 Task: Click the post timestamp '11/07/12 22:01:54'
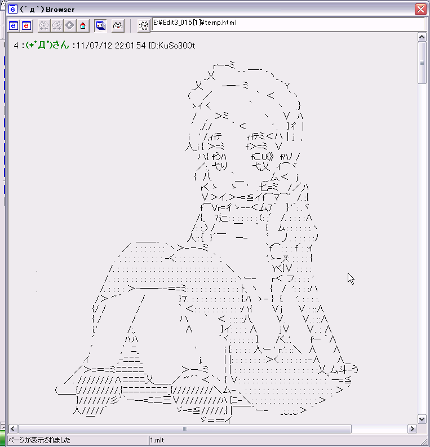point(111,46)
